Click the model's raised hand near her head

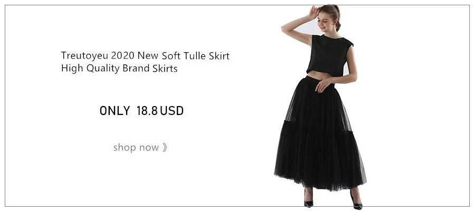tap(313, 13)
